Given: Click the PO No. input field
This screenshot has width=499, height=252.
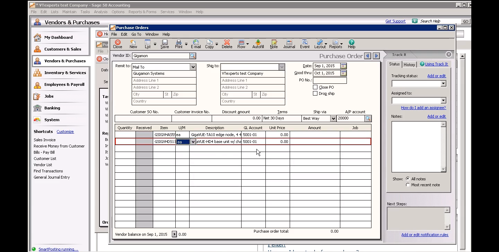Looking at the screenshot, I should [x=330, y=80].
